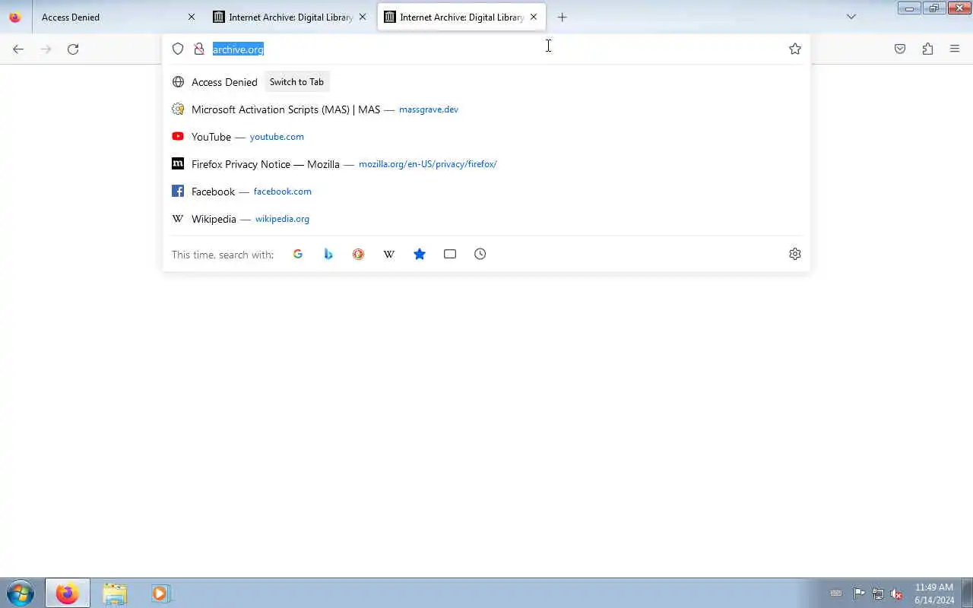Viewport: 973px width, 608px height.
Task: Bookmark this page with the star icon
Action: 795,49
